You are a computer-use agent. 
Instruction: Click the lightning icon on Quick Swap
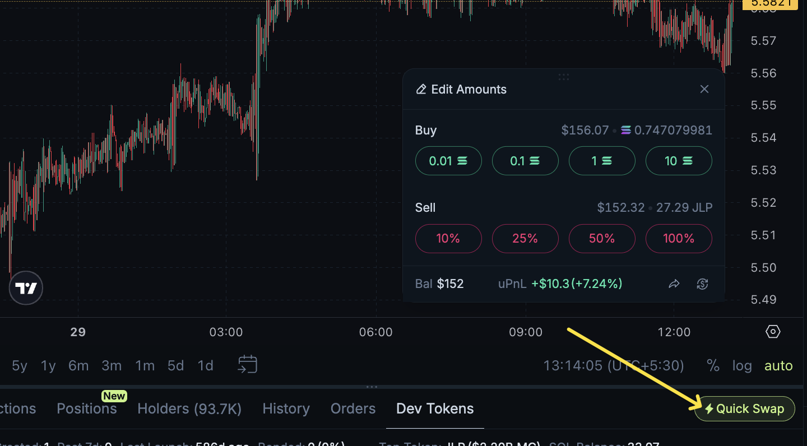709,408
